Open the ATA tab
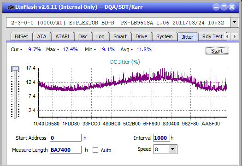The height and width of the screenshot is (166, 242). point(41,36)
